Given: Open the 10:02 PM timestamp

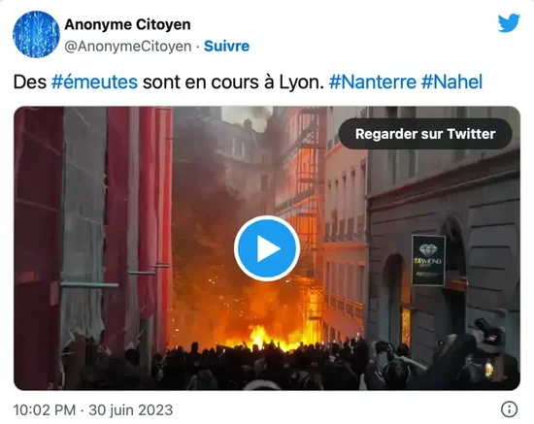Looking at the screenshot, I should tap(45, 409).
